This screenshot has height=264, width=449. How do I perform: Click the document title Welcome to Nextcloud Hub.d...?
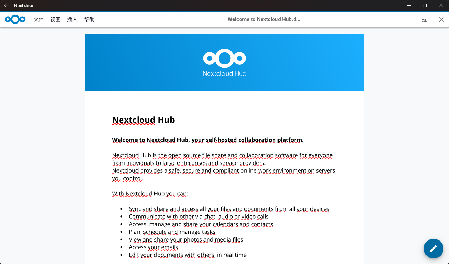click(x=264, y=19)
